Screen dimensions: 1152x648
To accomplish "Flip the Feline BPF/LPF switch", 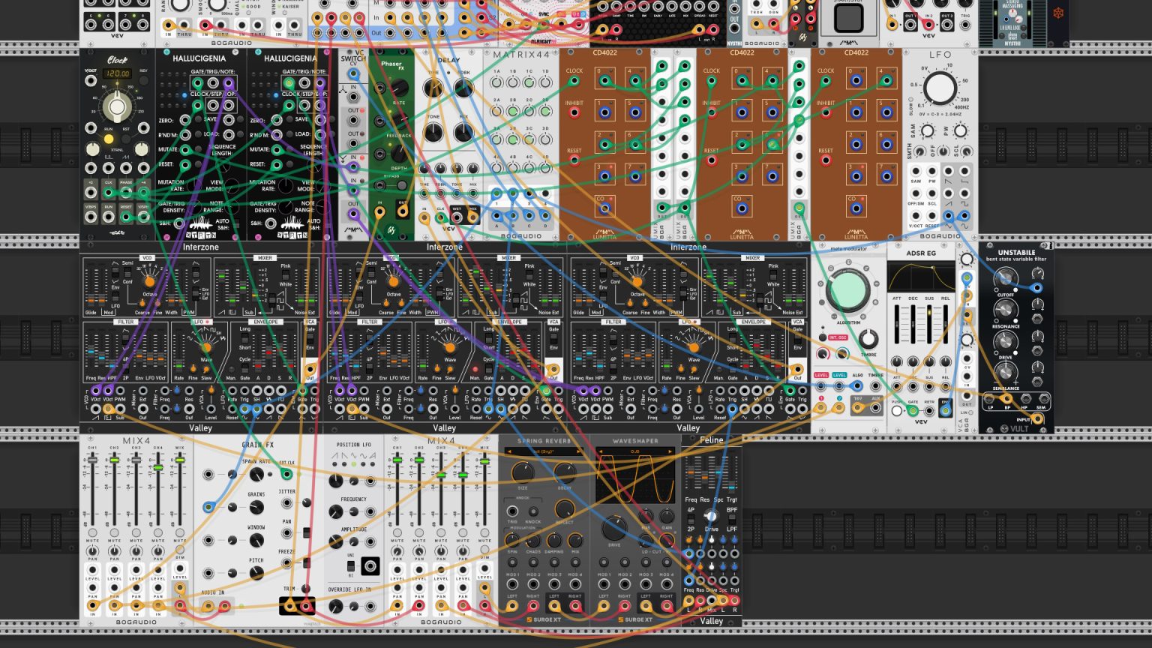I will tap(732, 520).
